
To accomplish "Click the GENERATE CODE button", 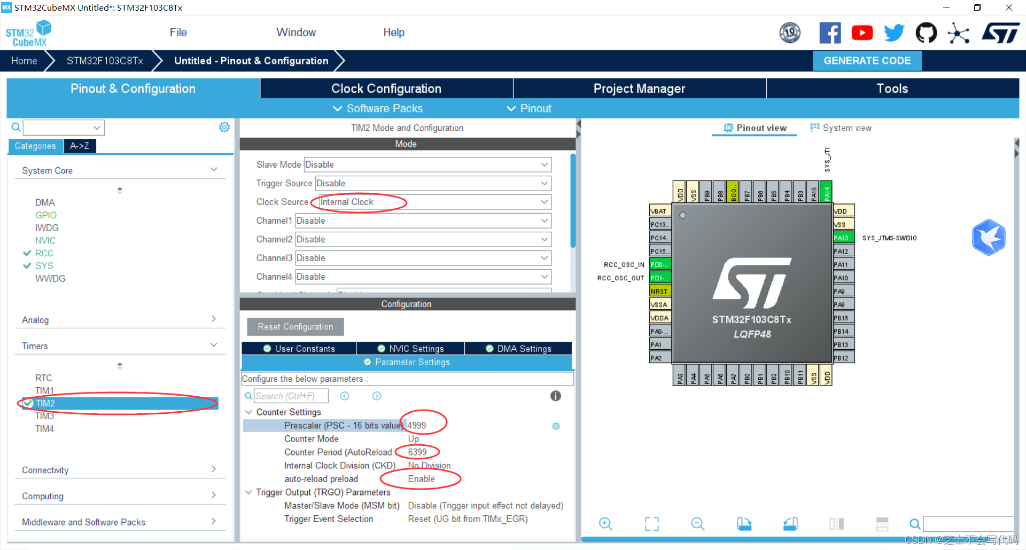I will [x=867, y=61].
